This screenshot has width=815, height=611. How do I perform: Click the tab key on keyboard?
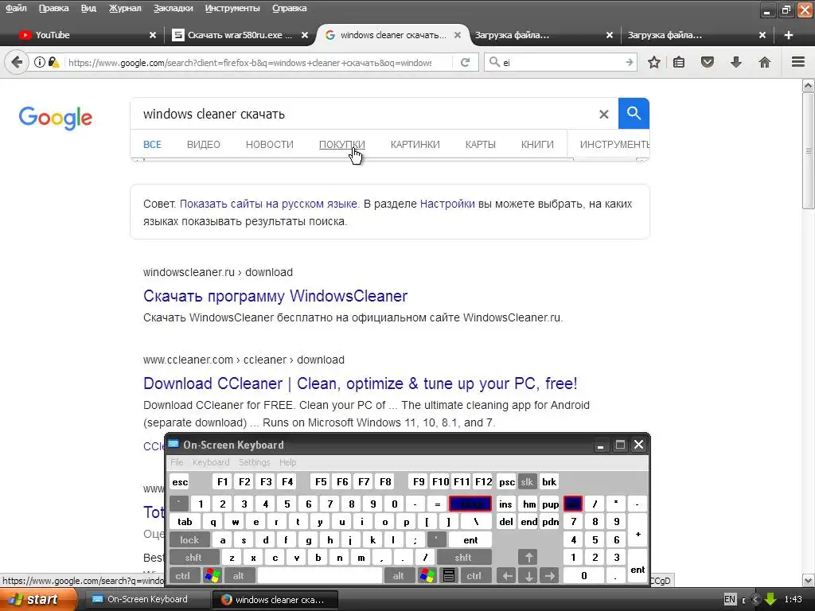(185, 522)
